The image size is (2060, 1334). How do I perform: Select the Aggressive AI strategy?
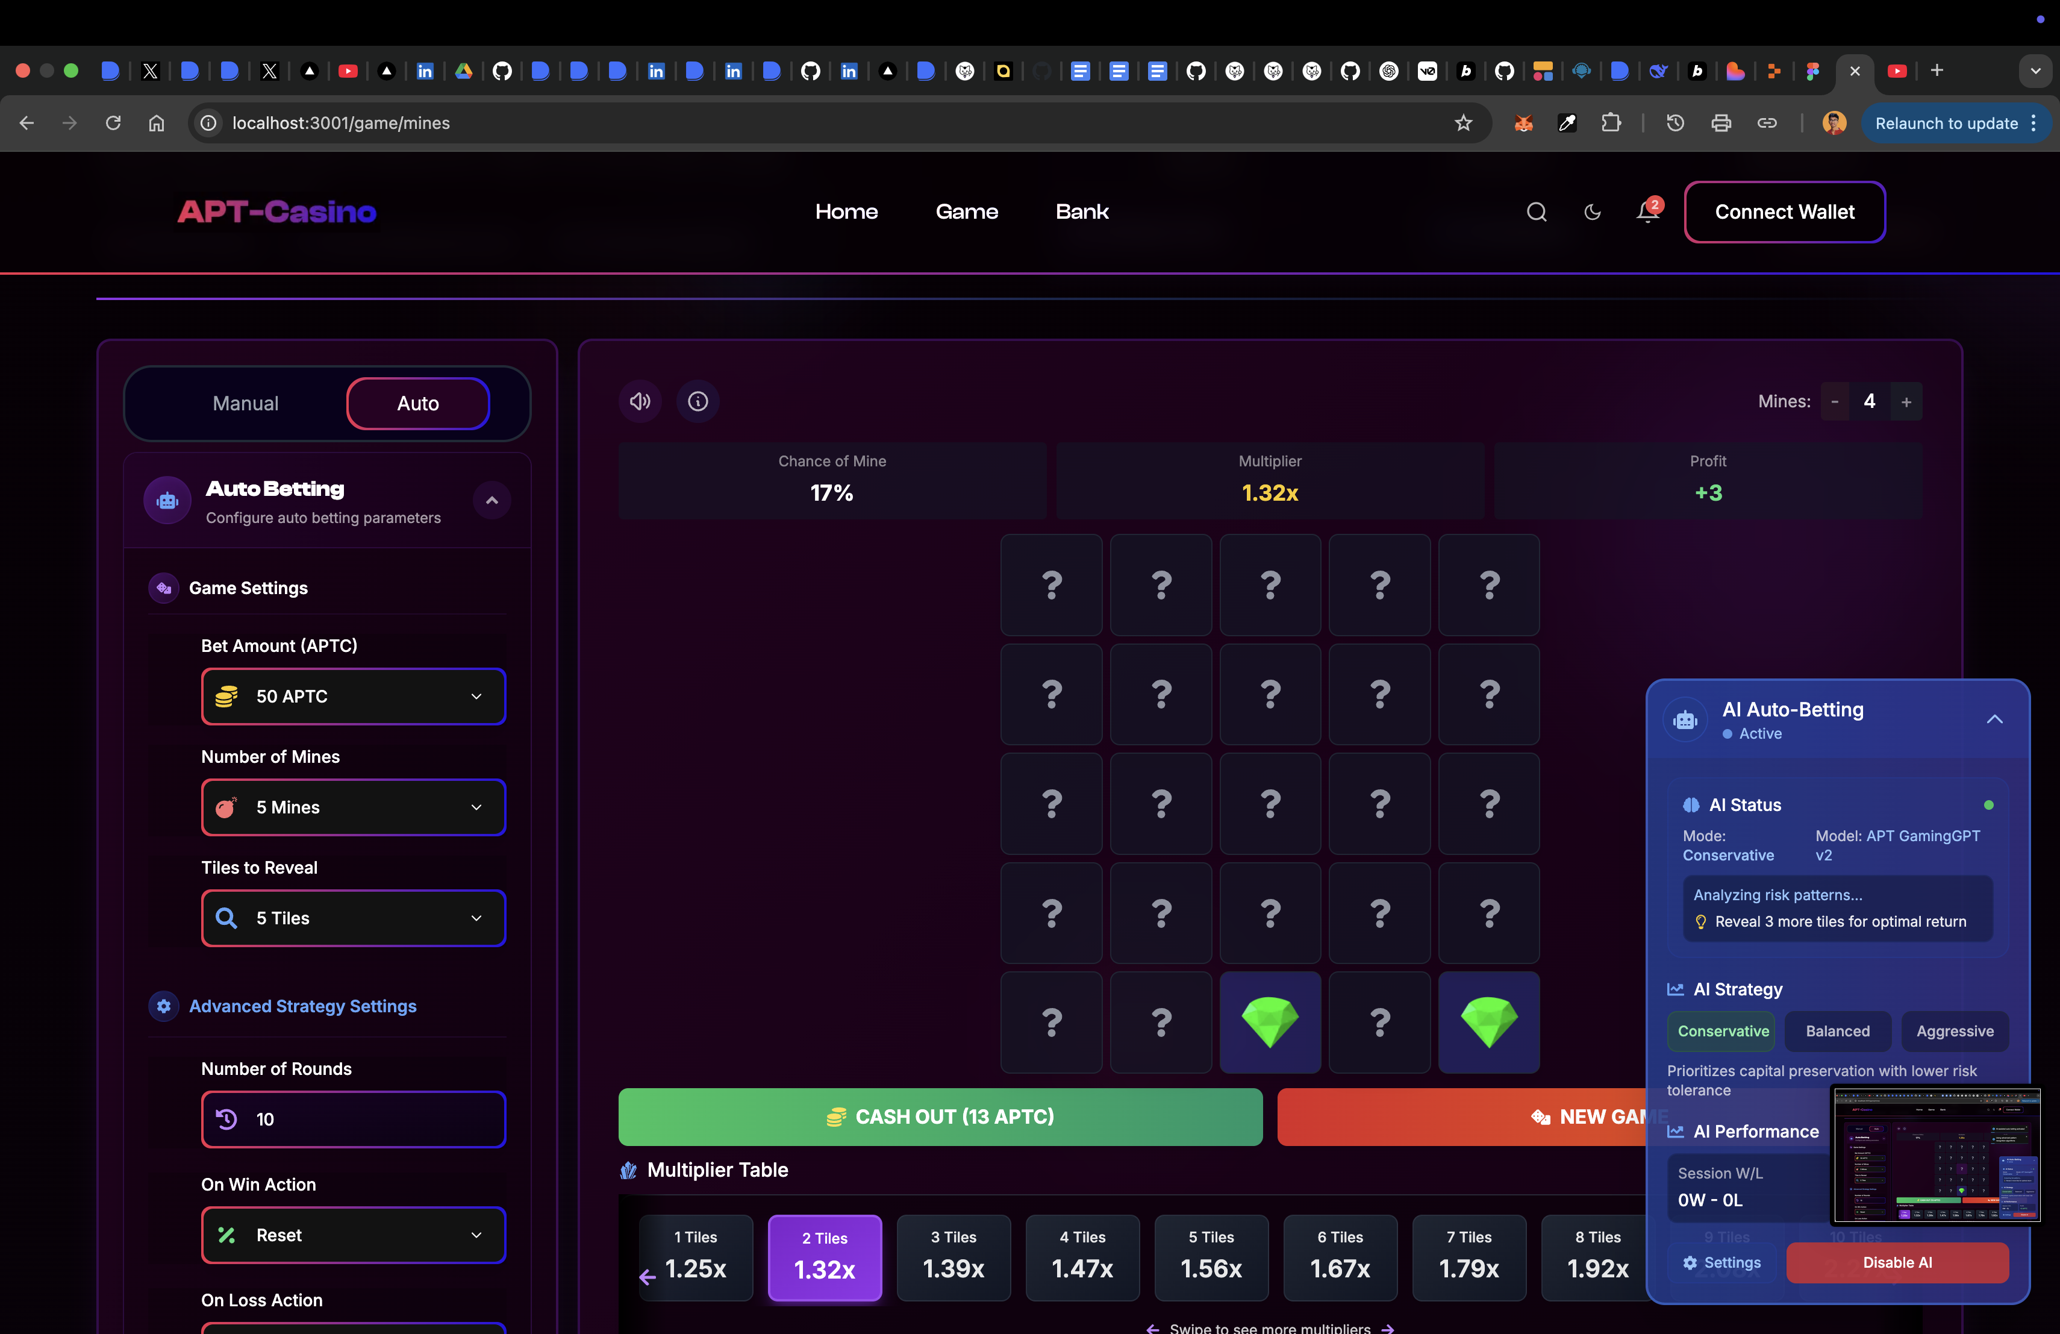point(1955,1031)
